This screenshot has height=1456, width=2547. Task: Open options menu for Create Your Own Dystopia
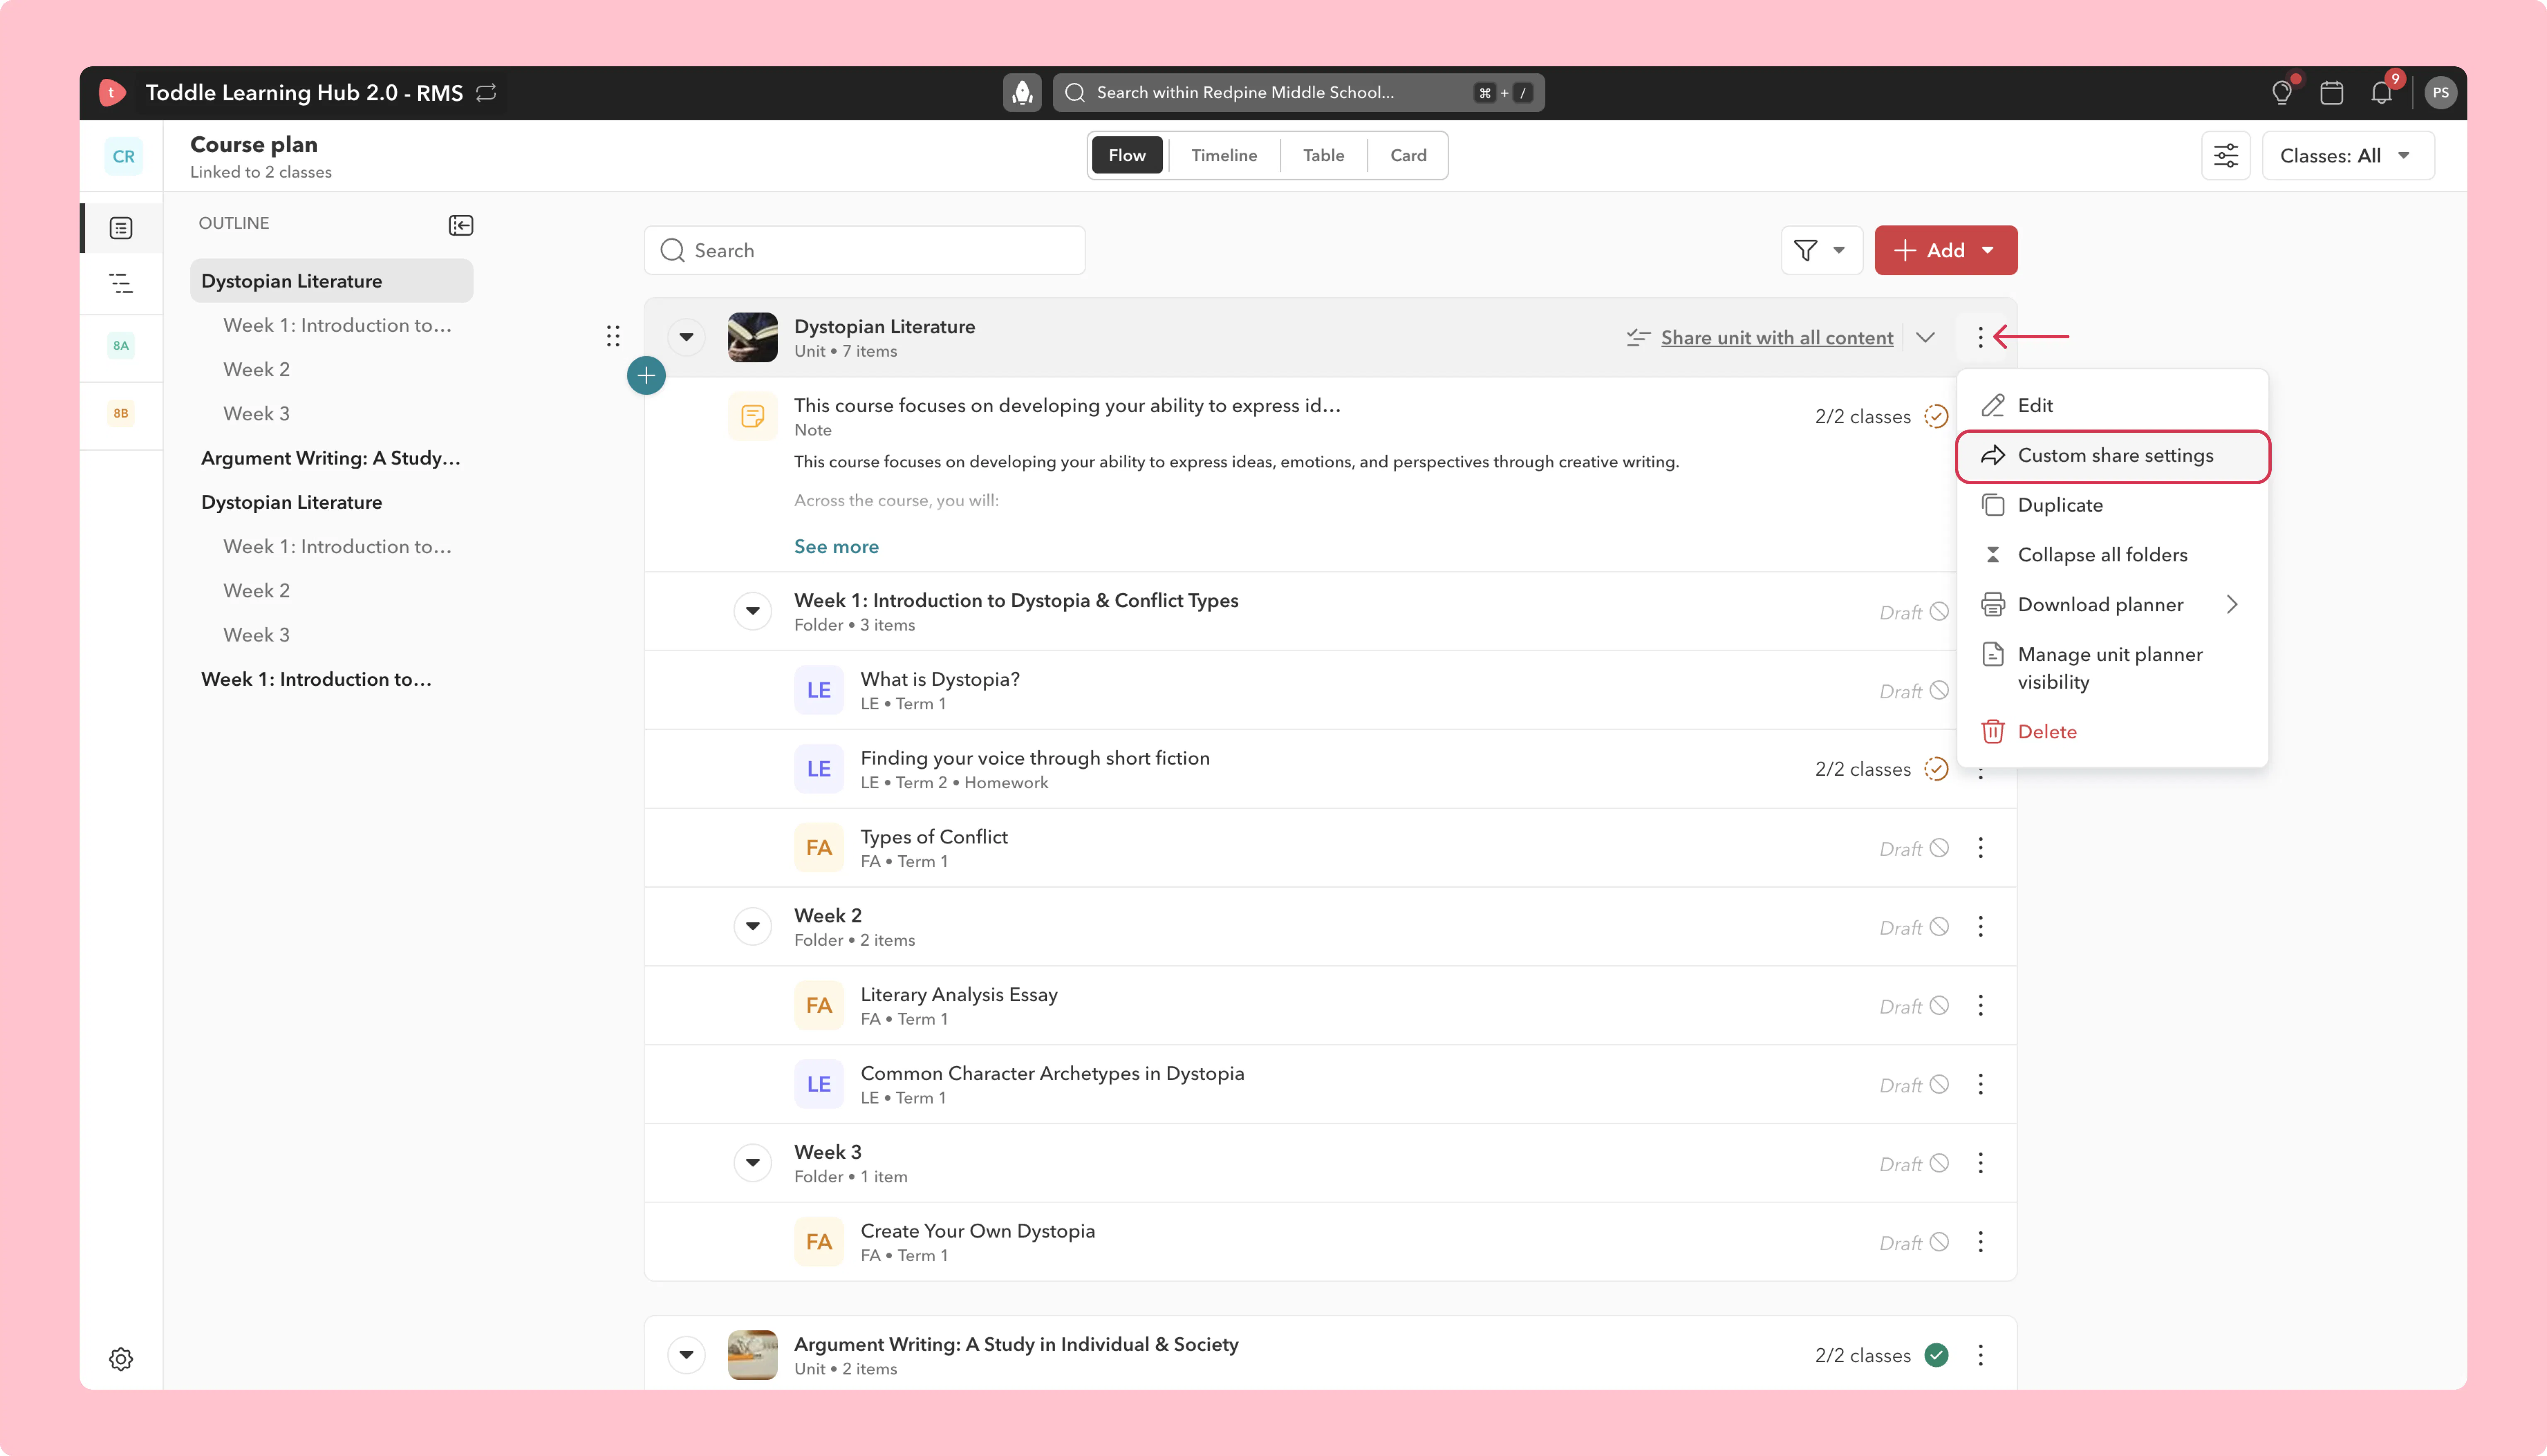tap(1980, 1242)
